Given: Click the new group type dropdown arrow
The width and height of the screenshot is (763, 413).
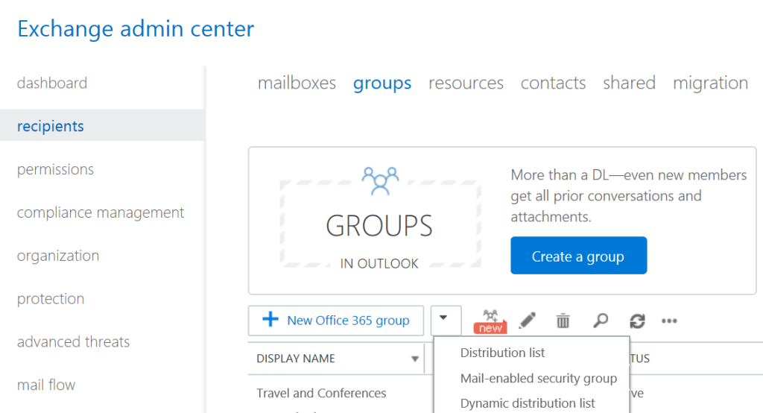Looking at the screenshot, I should tap(446, 320).
